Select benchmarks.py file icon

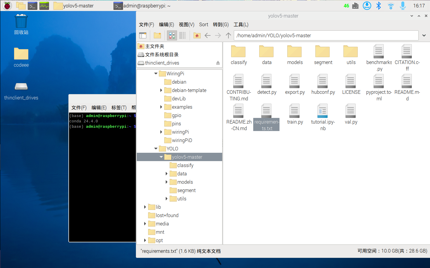point(379,52)
